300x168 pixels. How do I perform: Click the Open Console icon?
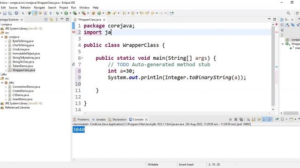291,119
